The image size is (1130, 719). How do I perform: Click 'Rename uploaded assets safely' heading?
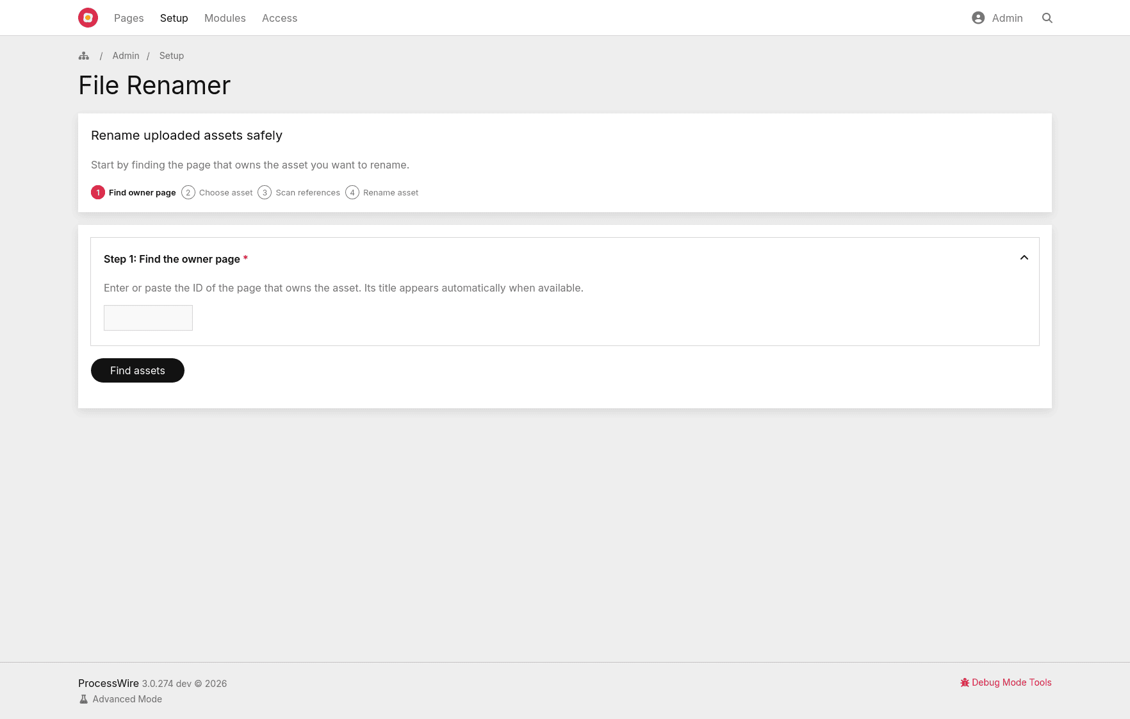186,135
